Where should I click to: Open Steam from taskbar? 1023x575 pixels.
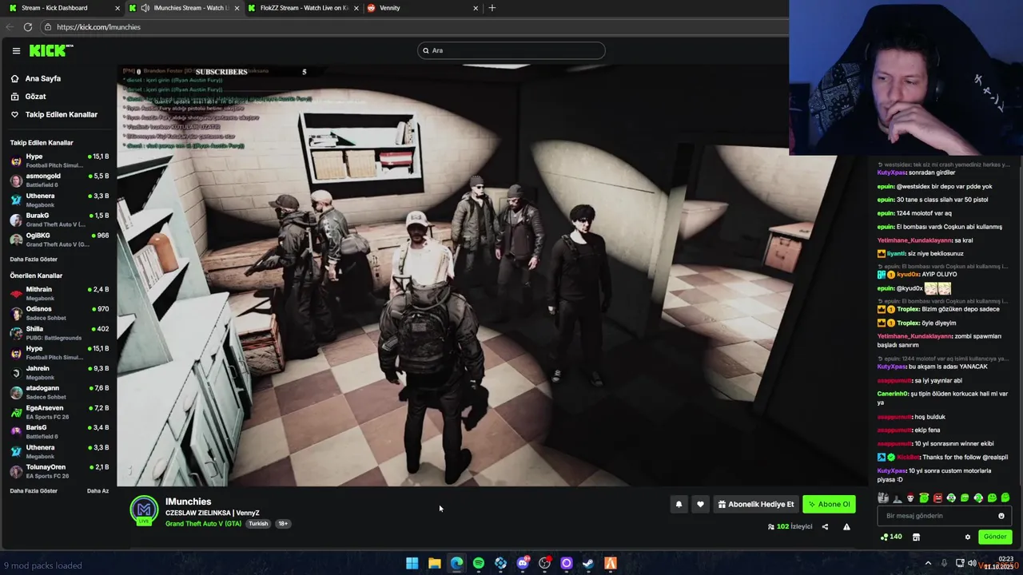(588, 564)
